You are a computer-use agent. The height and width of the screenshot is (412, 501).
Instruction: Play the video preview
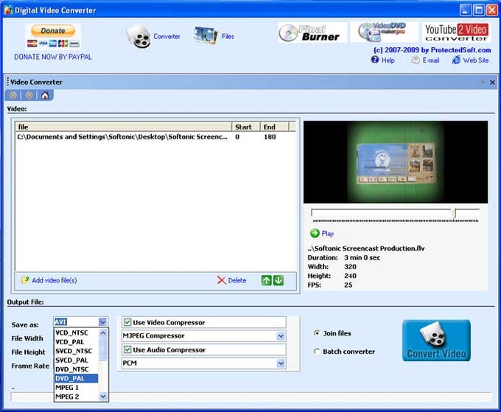322,233
